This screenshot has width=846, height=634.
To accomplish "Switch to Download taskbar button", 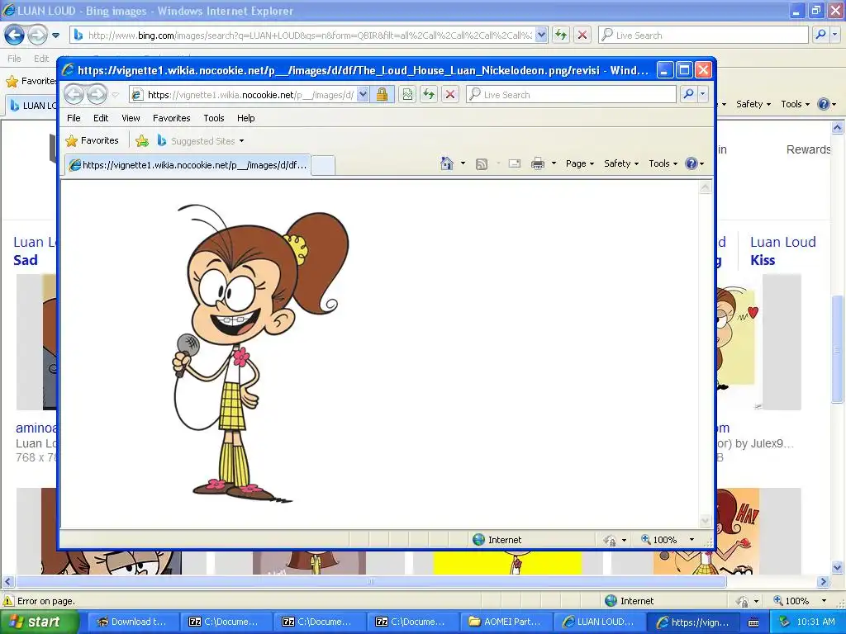I will pyautogui.click(x=131, y=622).
